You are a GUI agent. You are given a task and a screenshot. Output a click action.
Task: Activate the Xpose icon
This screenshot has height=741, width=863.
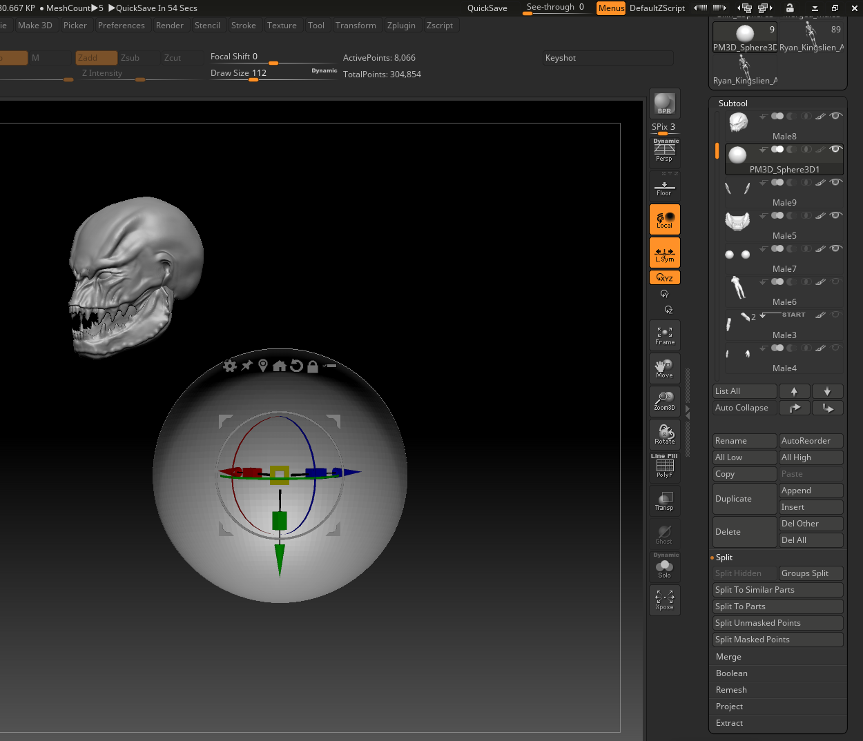pos(664,600)
